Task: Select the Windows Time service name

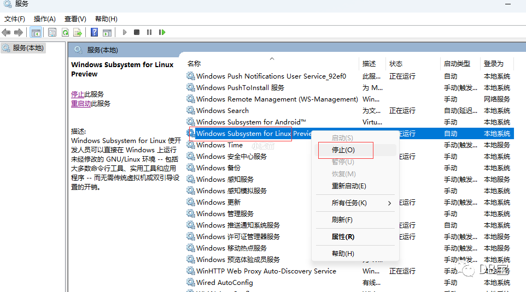Action: 219,145
